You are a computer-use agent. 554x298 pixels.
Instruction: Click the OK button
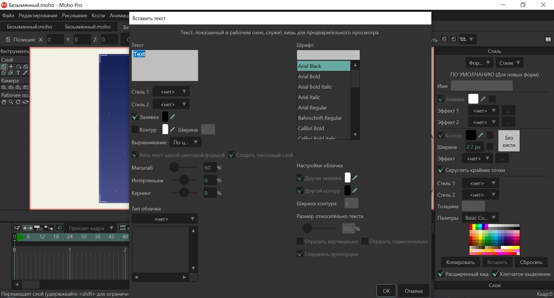(386, 291)
